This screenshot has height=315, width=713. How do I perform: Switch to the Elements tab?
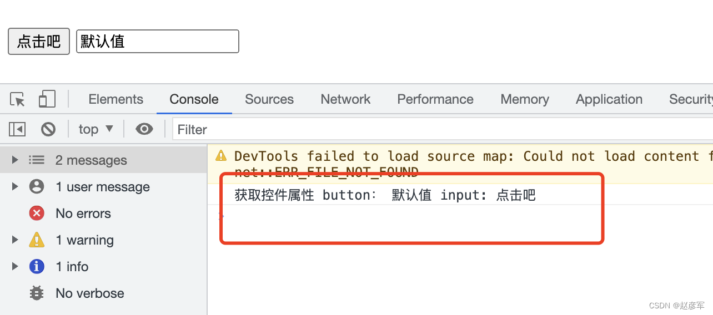(x=116, y=100)
